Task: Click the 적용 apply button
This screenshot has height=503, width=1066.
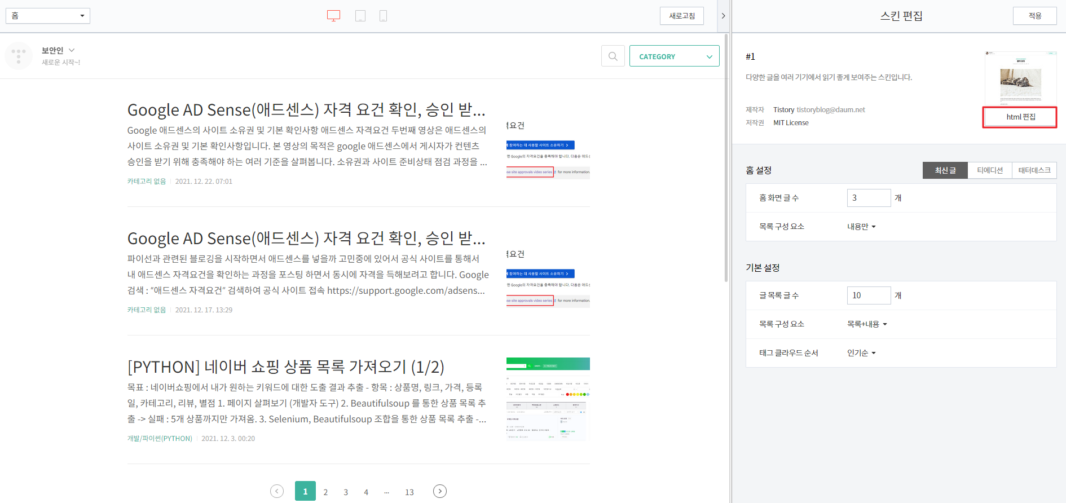Action: pos(1035,16)
